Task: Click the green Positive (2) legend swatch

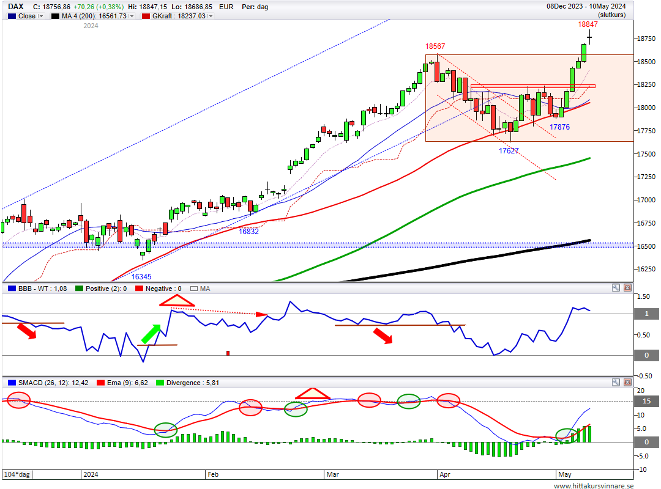Action: [x=79, y=289]
